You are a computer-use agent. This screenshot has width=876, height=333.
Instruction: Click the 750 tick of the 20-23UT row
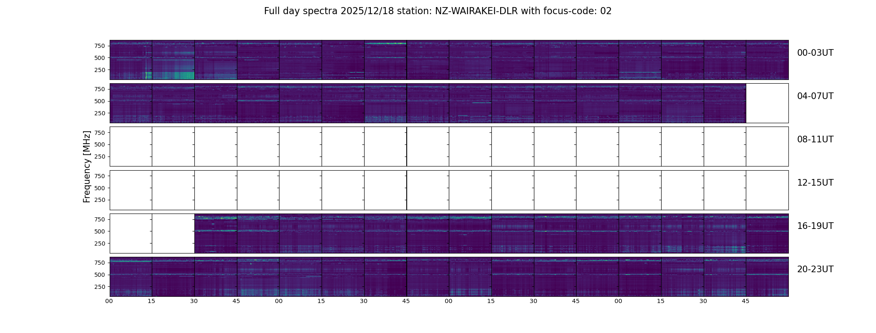point(100,263)
